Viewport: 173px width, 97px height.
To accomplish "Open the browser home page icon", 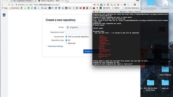I will pos(12,5).
